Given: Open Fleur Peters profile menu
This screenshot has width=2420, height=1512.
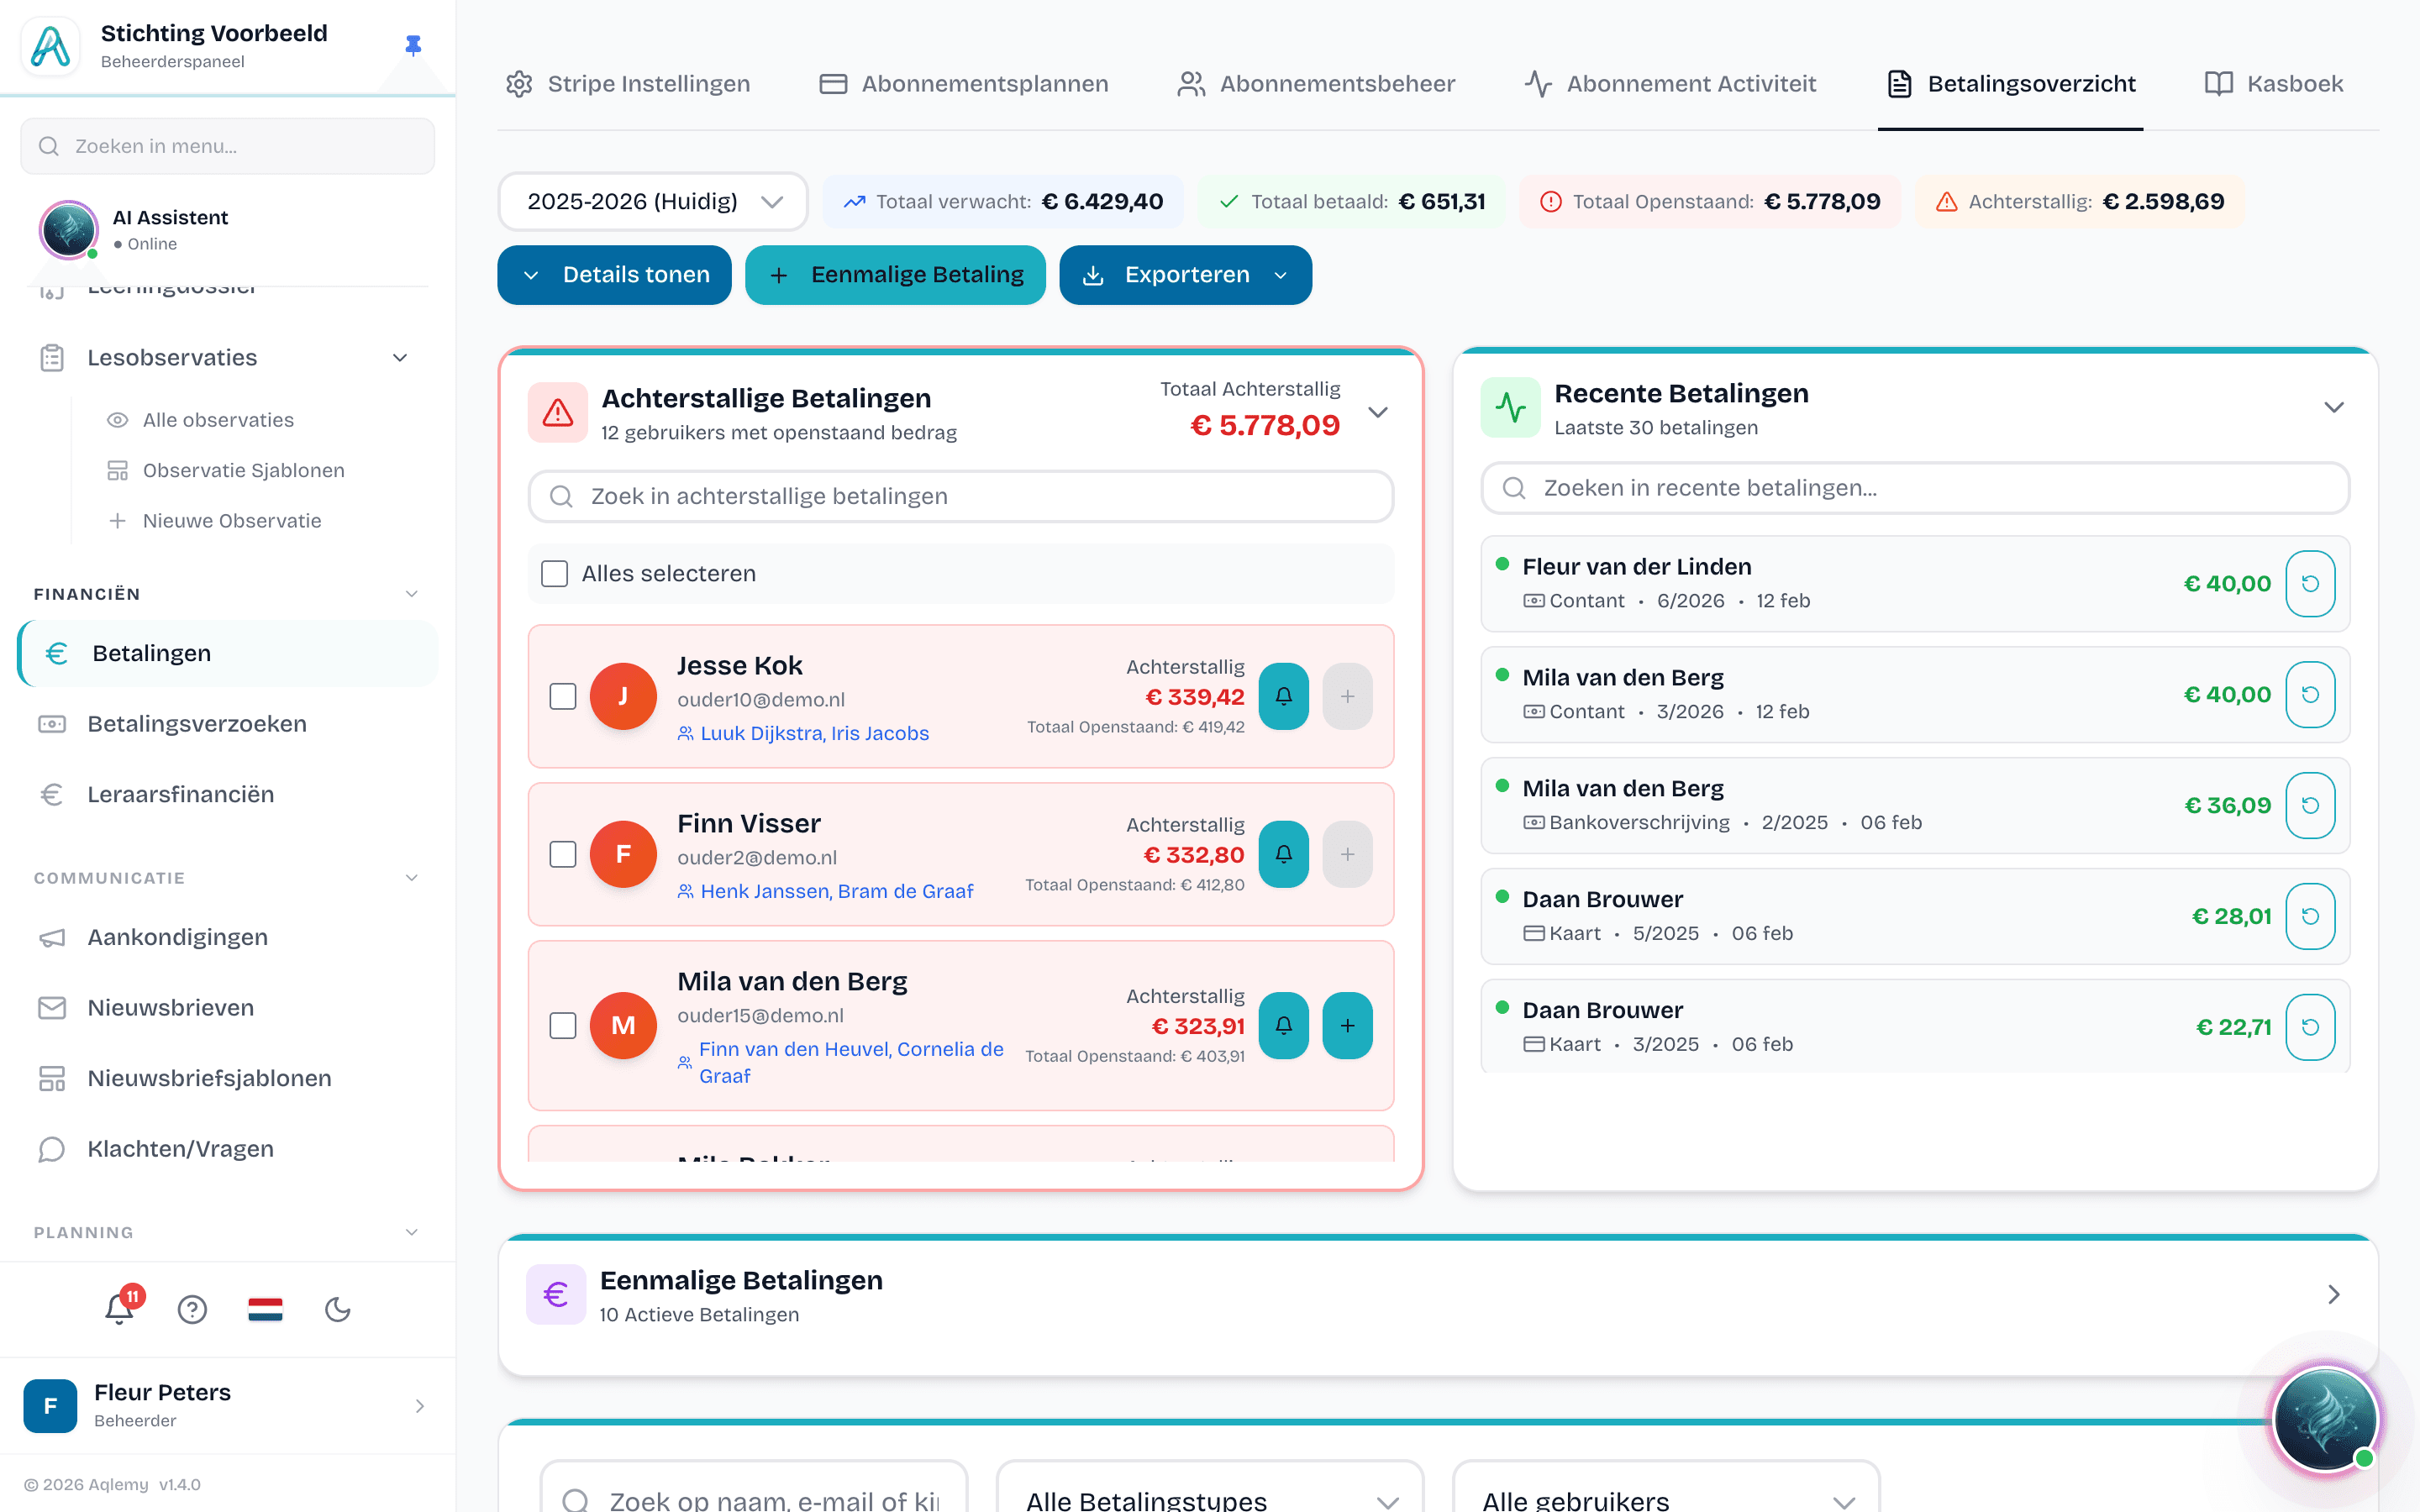Looking at the screenshot, I should [x=228, y=1405].
